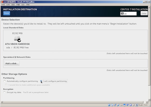
Task: Click the us keyboard layout field
Action: click(x=130, y=14)
